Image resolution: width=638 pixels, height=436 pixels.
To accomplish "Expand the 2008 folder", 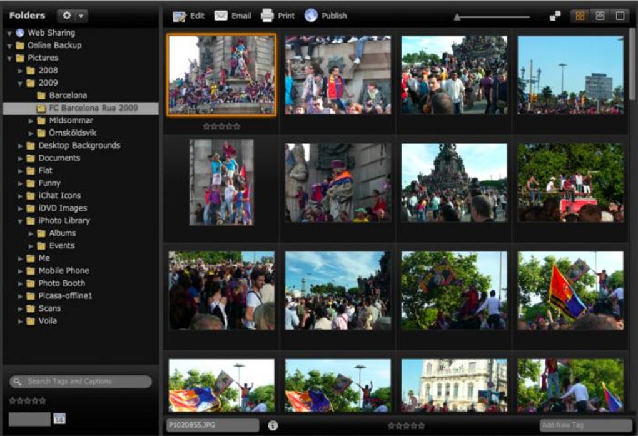I will tap(20, 71).
